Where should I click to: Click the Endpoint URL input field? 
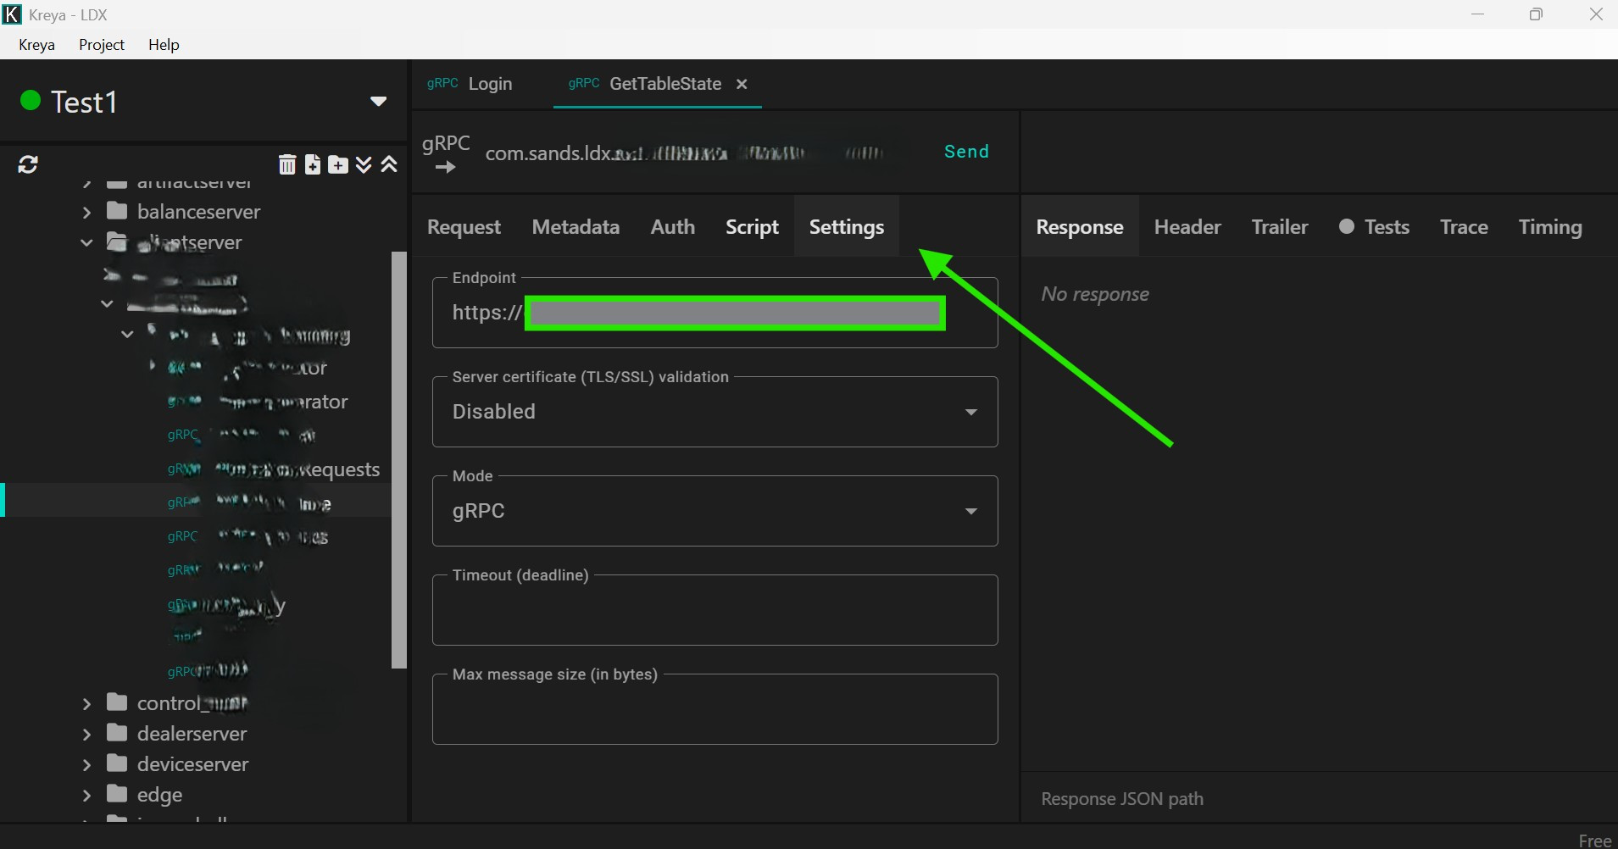714,313
